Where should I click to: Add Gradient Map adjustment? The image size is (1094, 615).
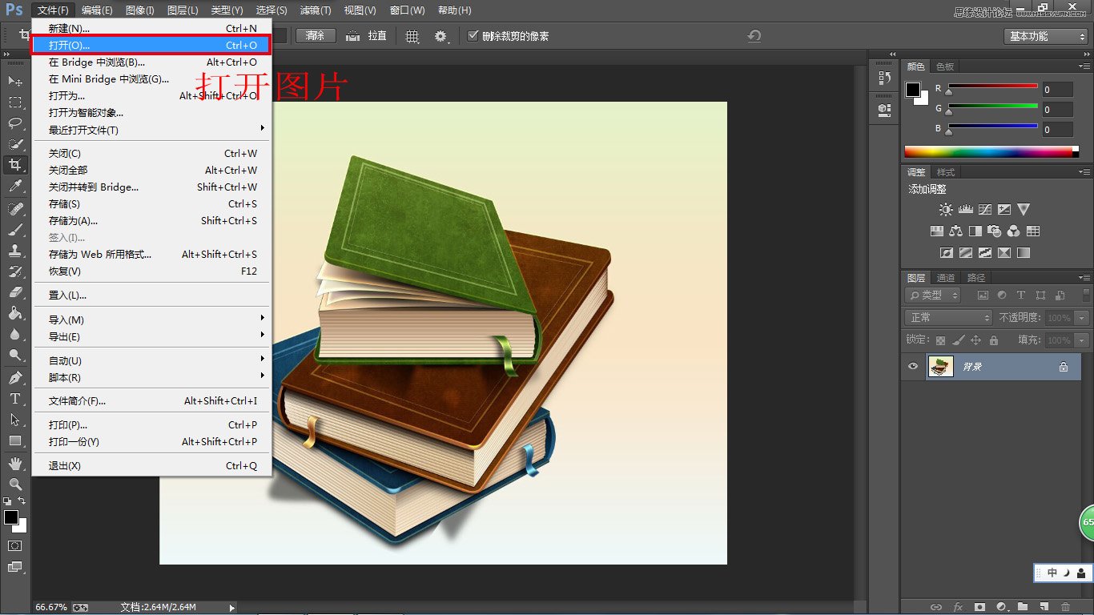1023,253
